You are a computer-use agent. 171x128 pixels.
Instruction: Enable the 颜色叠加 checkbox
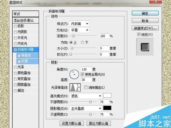pyautogui.click(x=15, y=73)
